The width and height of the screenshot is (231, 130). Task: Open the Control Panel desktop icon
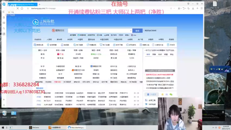point(14,114)
